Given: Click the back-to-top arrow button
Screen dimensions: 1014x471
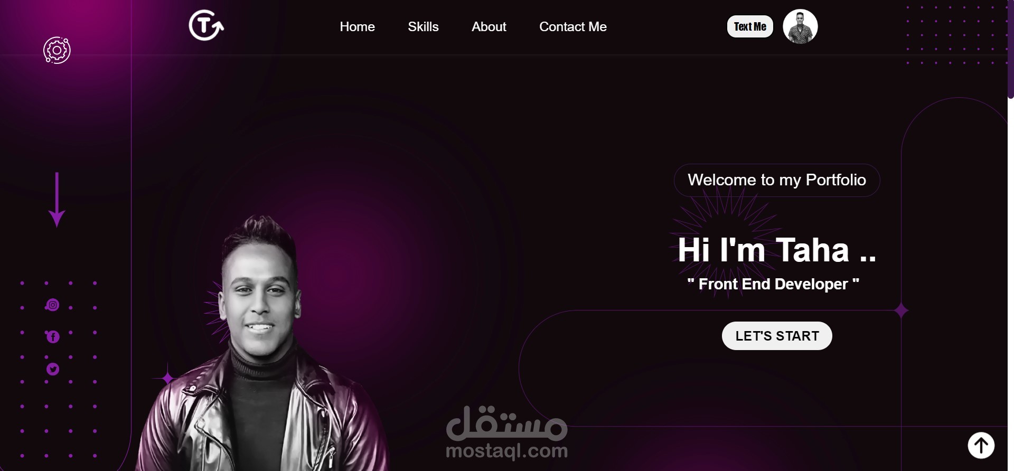Looking at the screenshot, I should pos(981,445).
